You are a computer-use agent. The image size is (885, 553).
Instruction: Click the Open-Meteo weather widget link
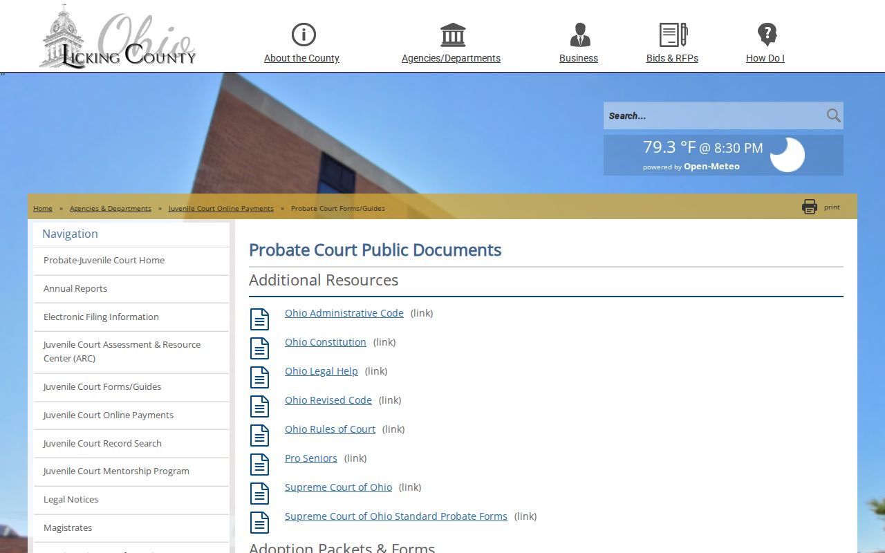(711, 167)
